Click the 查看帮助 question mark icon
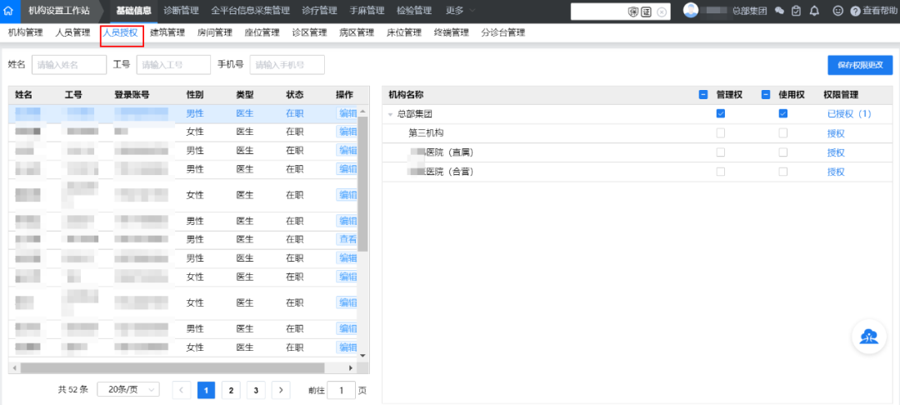 (x=855, y=11)
